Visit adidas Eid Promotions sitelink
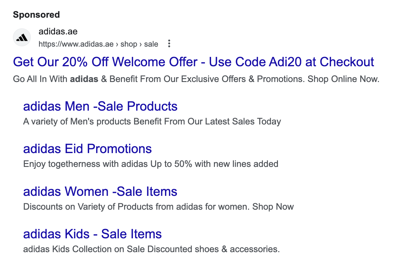395x265 pixels. click(x=87, y=149)
